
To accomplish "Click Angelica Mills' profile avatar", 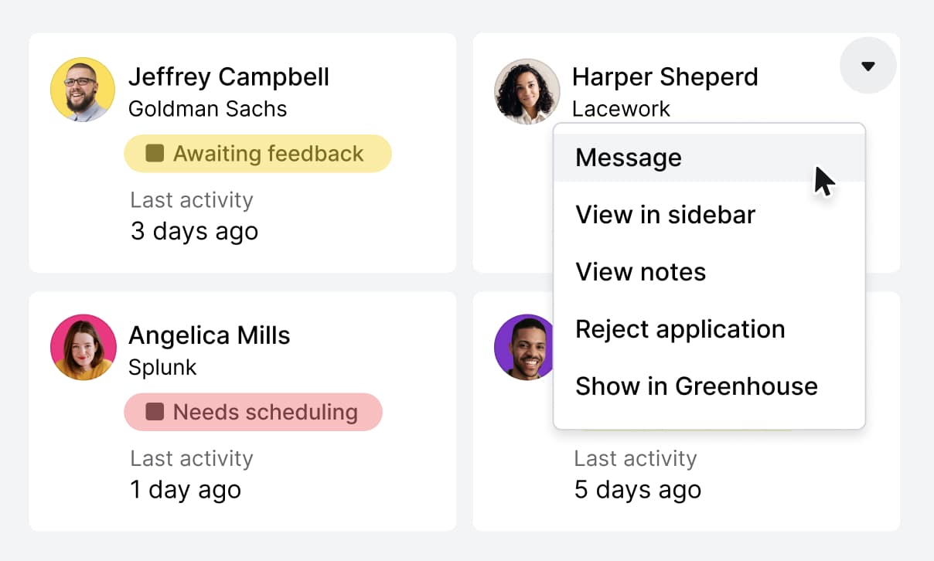I will (x=83, y=348).
